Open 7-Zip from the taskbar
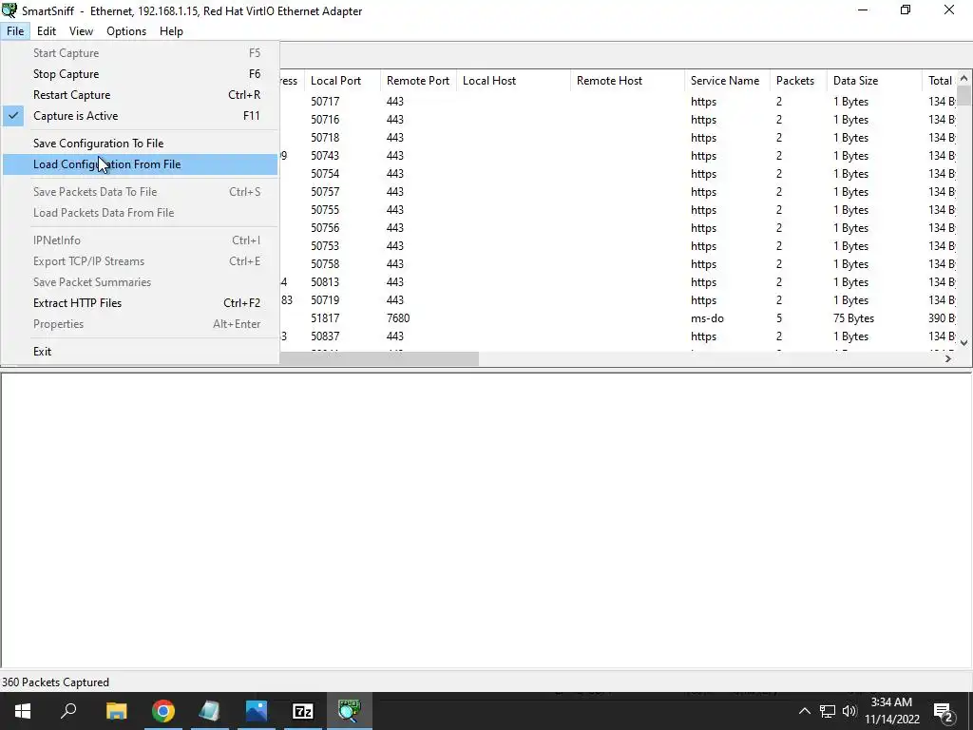The height and width of the screenshot is (730, 973). point(303,711)
